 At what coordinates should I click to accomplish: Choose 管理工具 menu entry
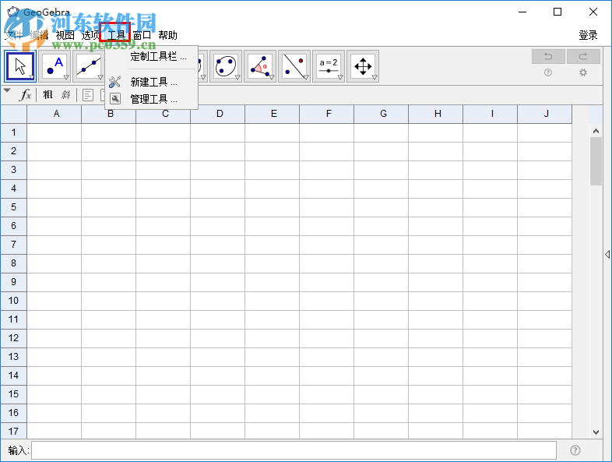pos(151,99)
